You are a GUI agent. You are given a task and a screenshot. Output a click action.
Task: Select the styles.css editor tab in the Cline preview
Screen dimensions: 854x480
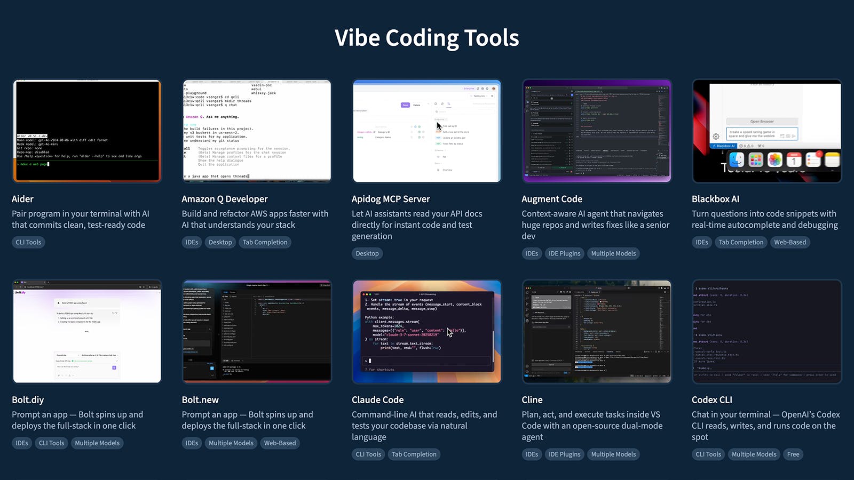[594, 292]
